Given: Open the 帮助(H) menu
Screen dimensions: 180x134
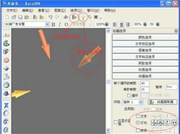Looking at the screenshot, I should [x=109, y=10].
